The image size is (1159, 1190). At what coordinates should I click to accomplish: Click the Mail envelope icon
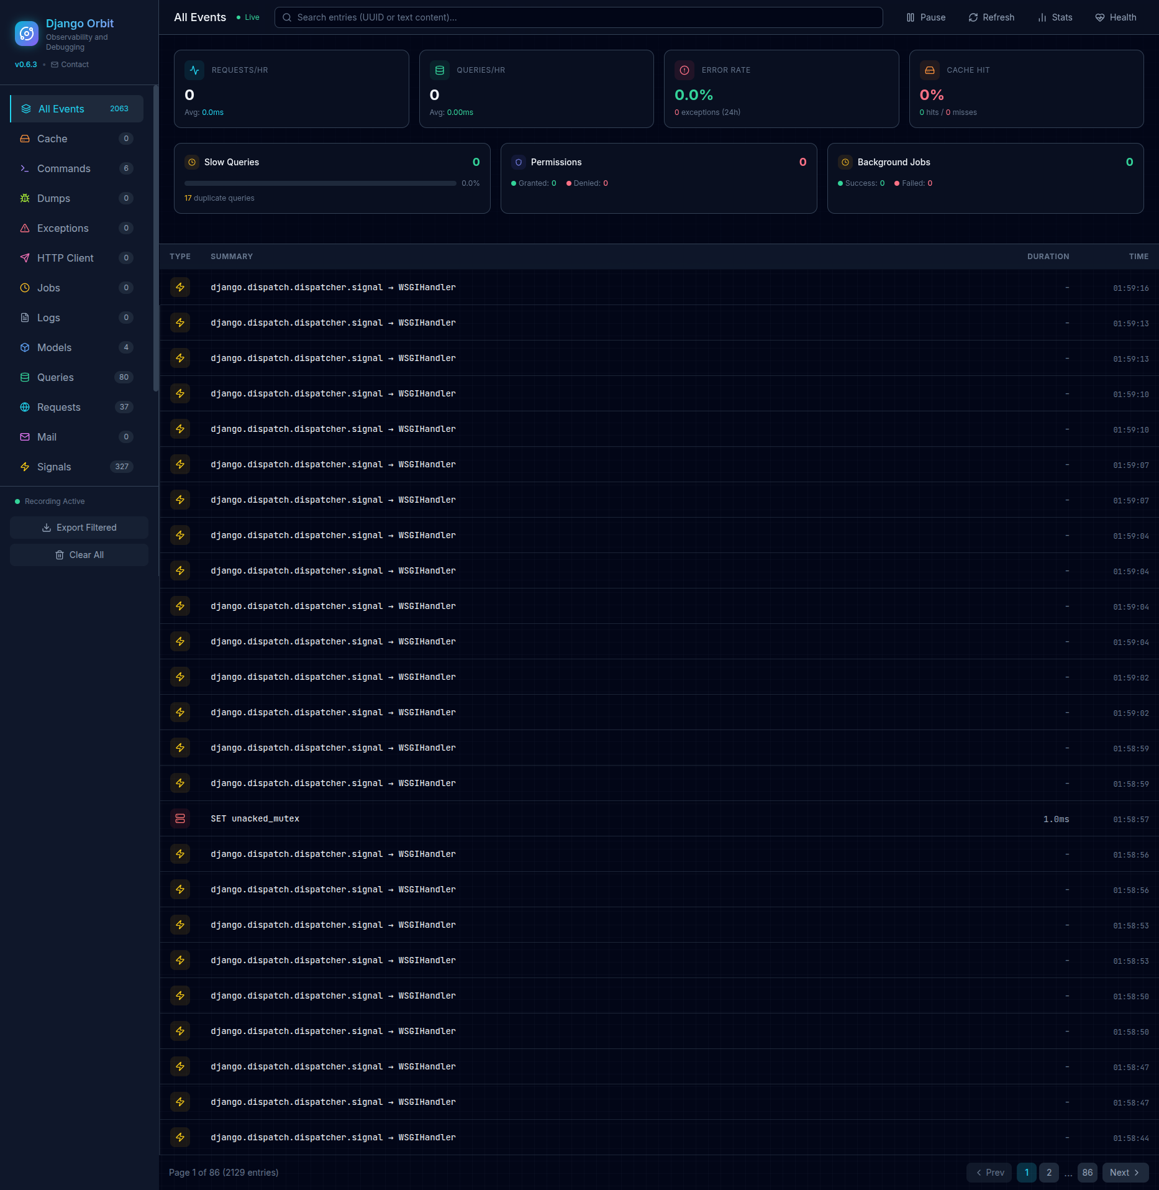pyautogui.click(x=25, y=437)
